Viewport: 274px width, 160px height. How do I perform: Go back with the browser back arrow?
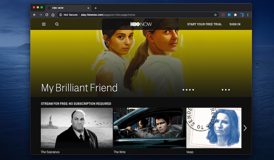coord(35,15)
